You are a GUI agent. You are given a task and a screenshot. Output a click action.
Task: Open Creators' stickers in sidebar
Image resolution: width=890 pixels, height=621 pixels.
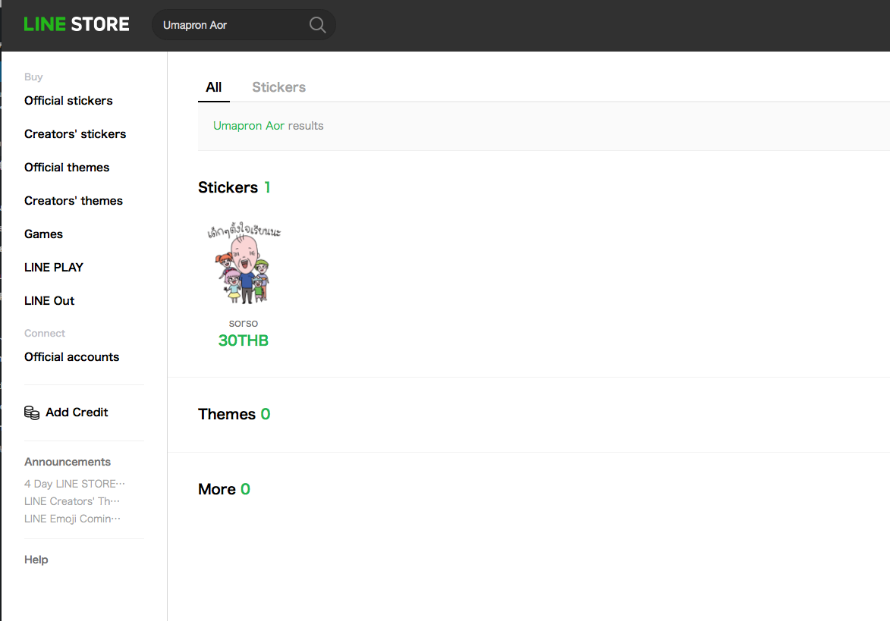[x=75, y=134]
